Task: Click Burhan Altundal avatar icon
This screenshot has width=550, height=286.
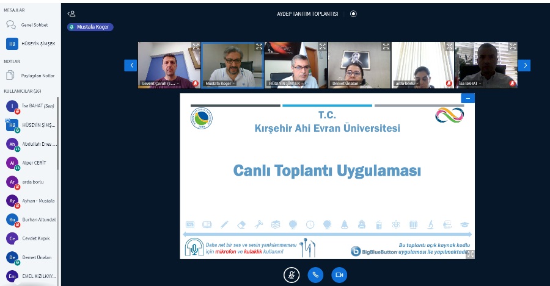Action: 12,220
